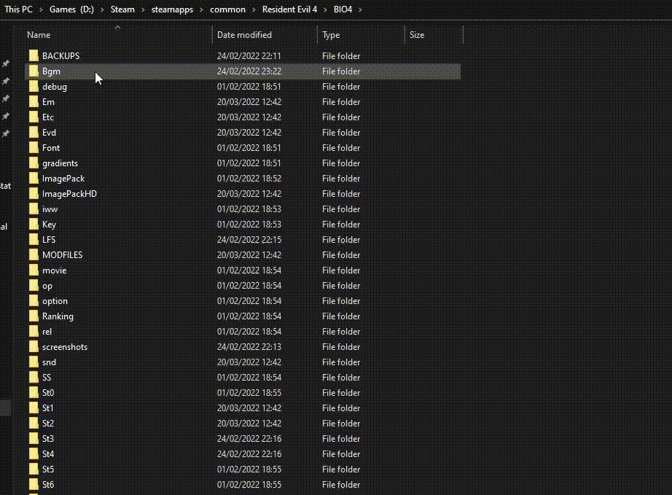Click the BACKUPS folder icon

pyautogui.click(x=34, y=56)
